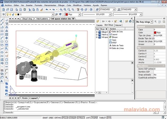Select the Array tool
The image size is (167, 119).
(7, 34)
